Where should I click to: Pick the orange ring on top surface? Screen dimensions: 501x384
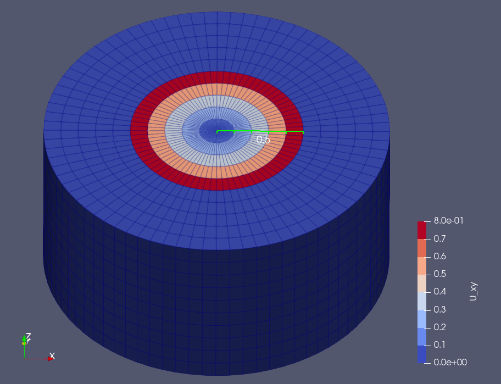(216, 172)
